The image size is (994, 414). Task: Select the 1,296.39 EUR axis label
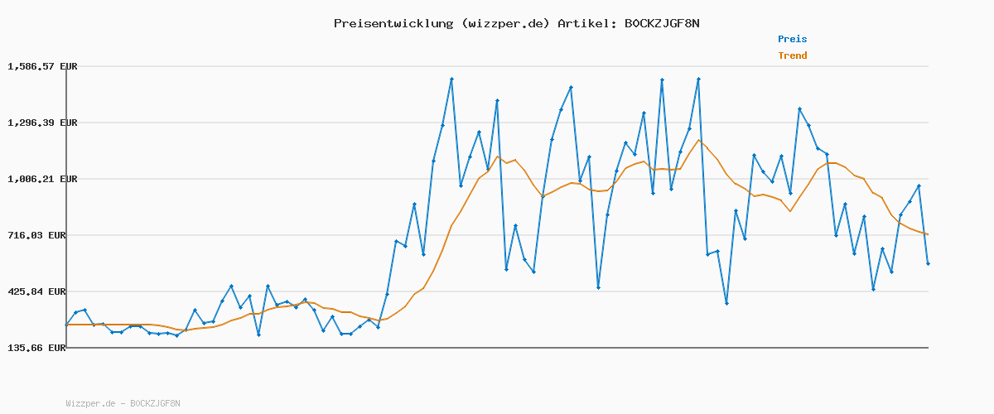42,123
